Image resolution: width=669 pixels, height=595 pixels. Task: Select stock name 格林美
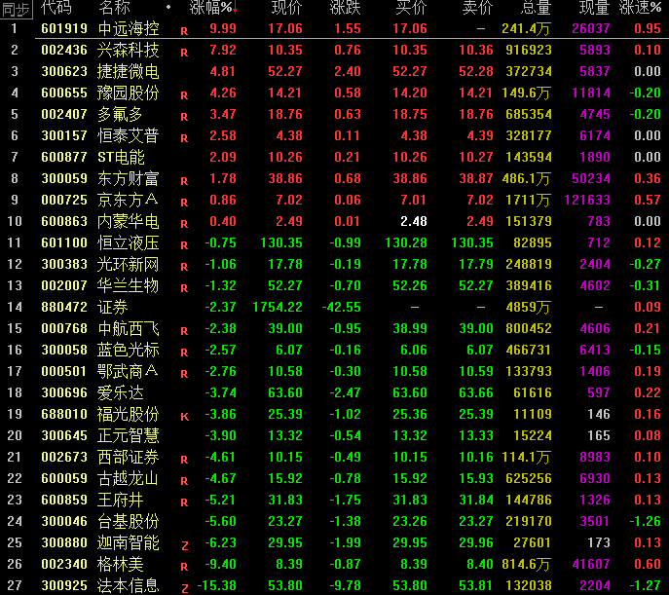[121, 564]
